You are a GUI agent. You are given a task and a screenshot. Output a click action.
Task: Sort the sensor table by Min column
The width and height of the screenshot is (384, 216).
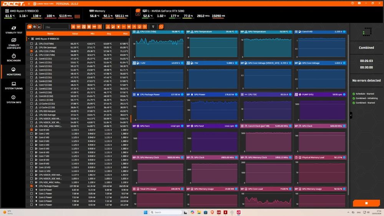click(x=92, y=33)
